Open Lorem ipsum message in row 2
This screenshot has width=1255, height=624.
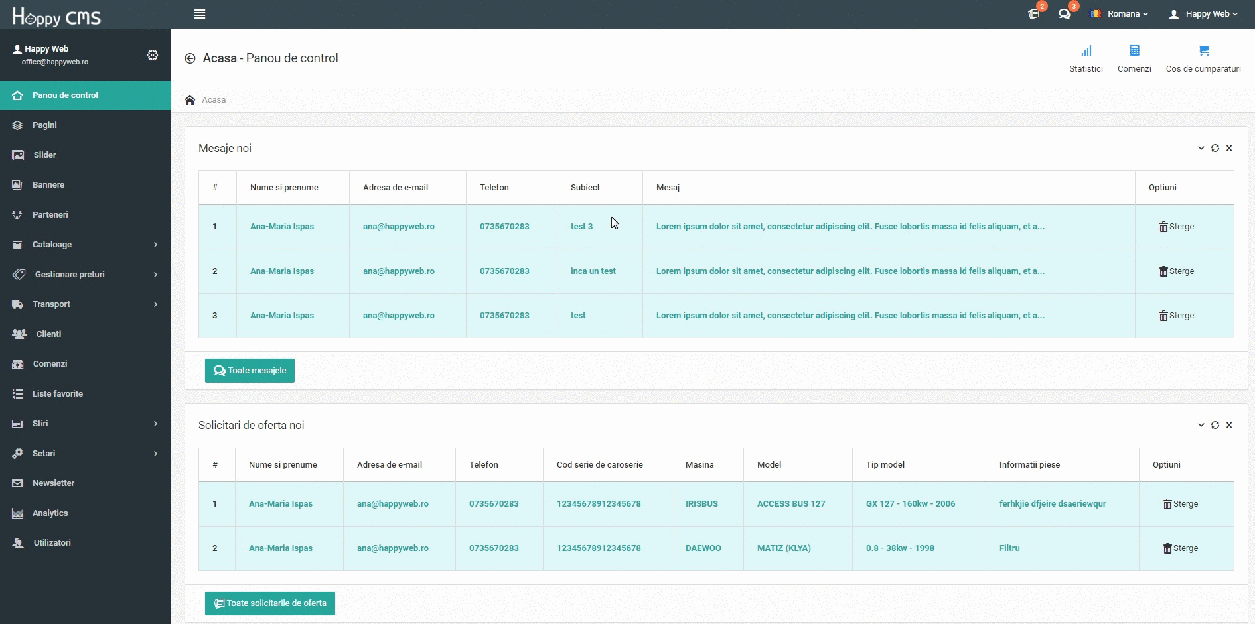pyautogui.click(x=850, y=271)
